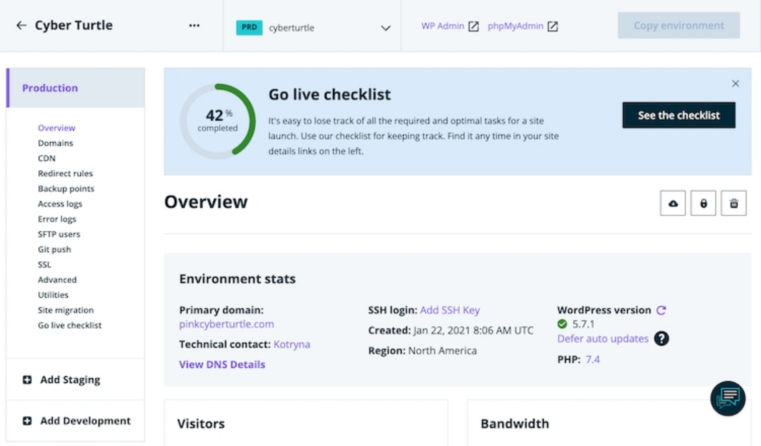Refresh WordPress version with circular arrow
The image size is (761, 446).
(x=661, y=310)
